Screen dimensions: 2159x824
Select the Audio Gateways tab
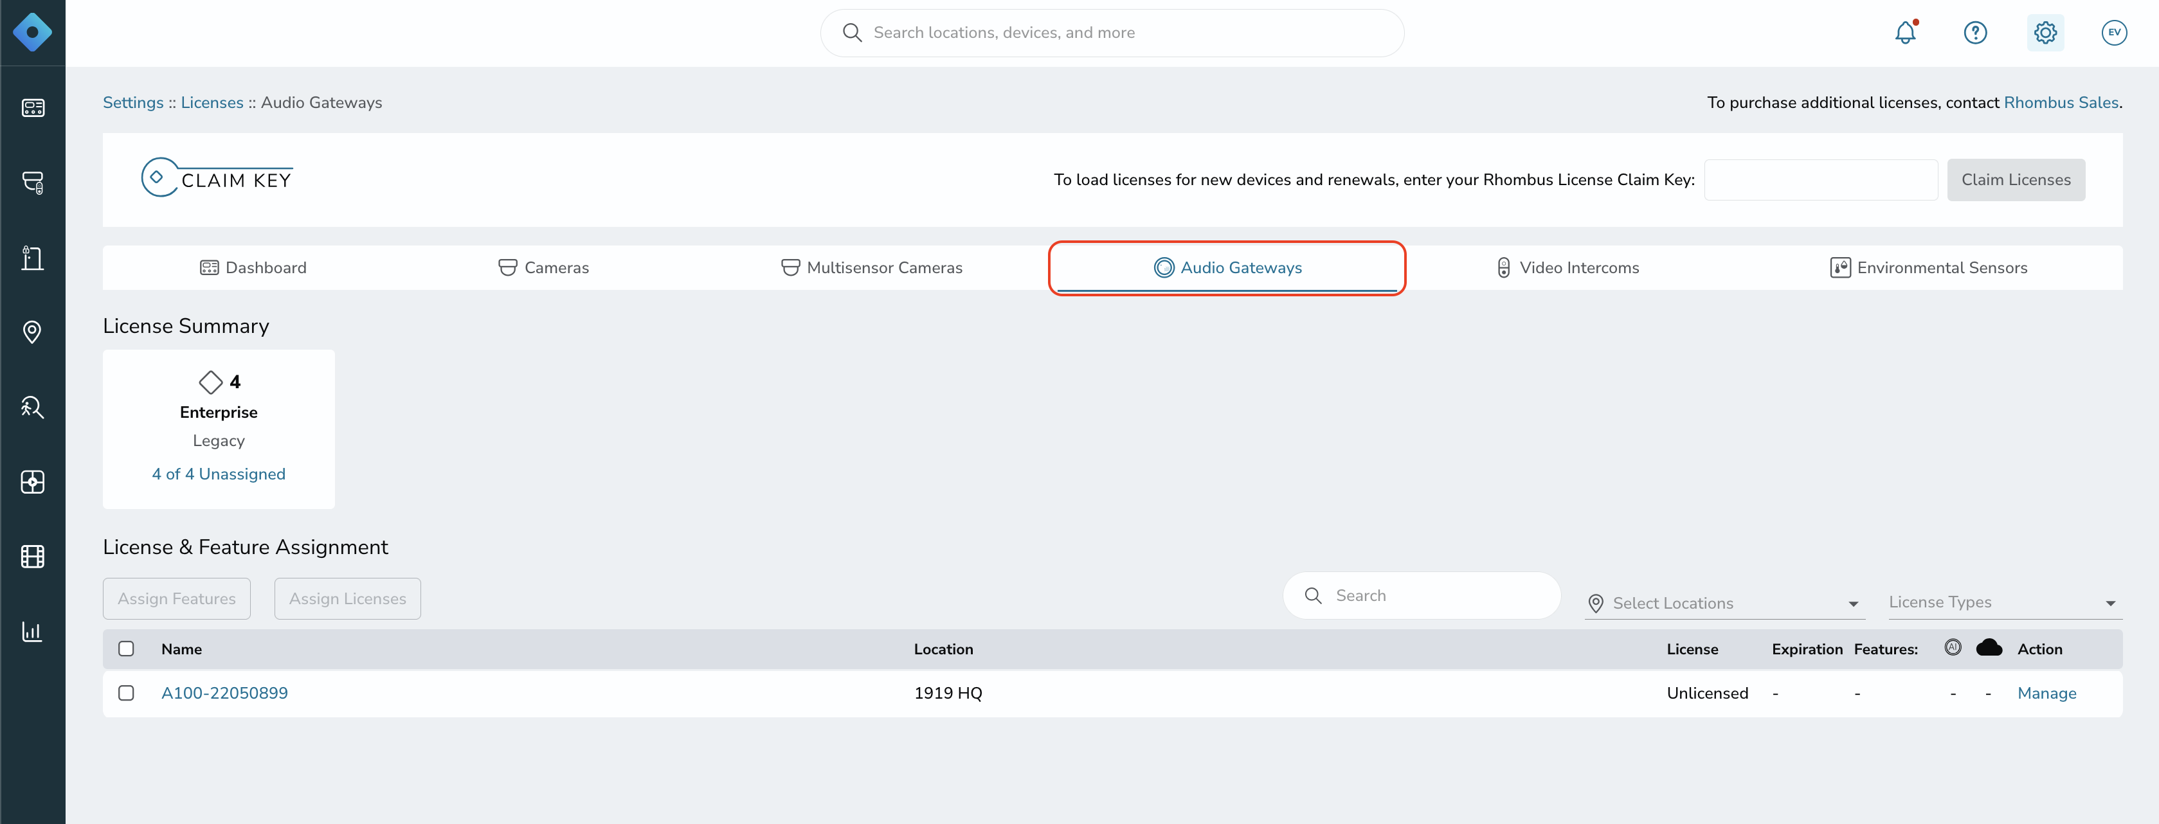click(1227, 268)
